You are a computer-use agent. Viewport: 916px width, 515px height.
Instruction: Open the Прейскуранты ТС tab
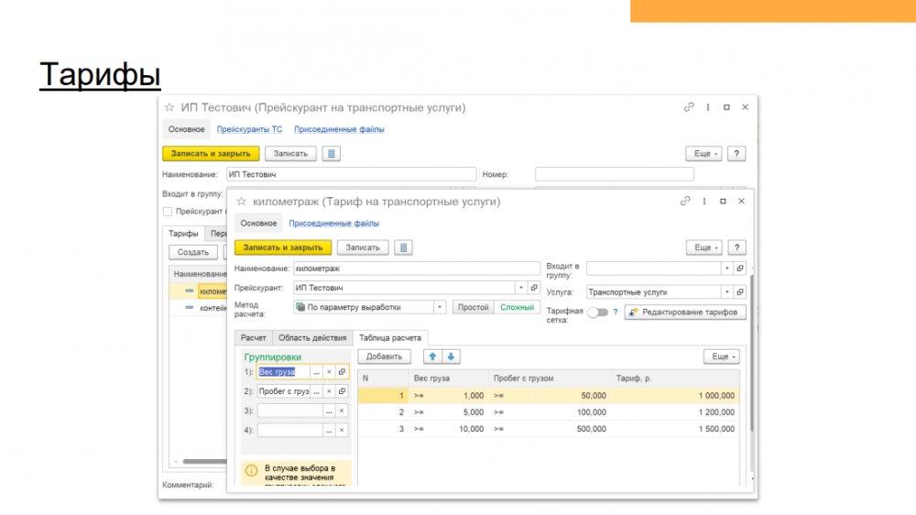[249, 129]
